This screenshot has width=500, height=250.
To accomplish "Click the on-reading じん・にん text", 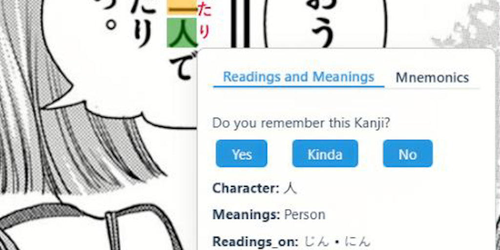I will click(337, 242).
